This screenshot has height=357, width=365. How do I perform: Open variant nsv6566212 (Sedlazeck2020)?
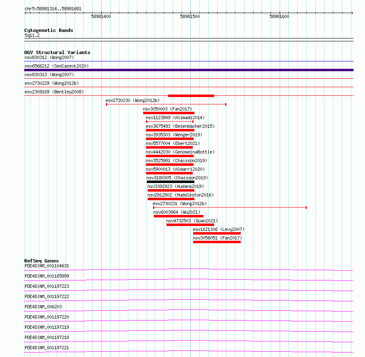(57, 66)
